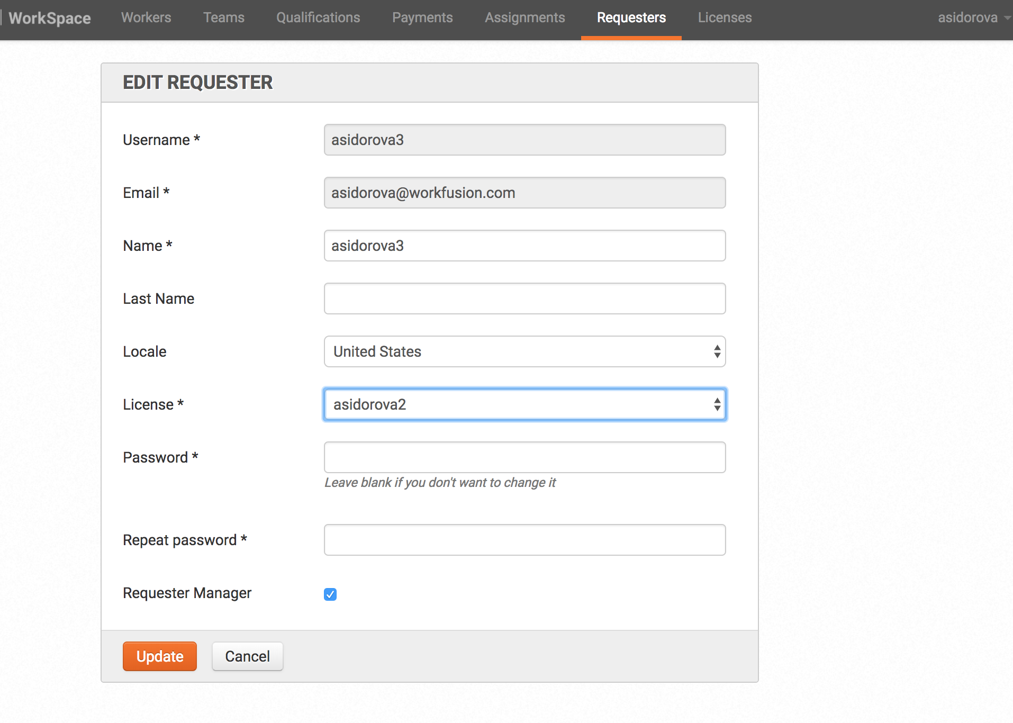
Task: Click the disabled Username field
Action: [524, 140]
